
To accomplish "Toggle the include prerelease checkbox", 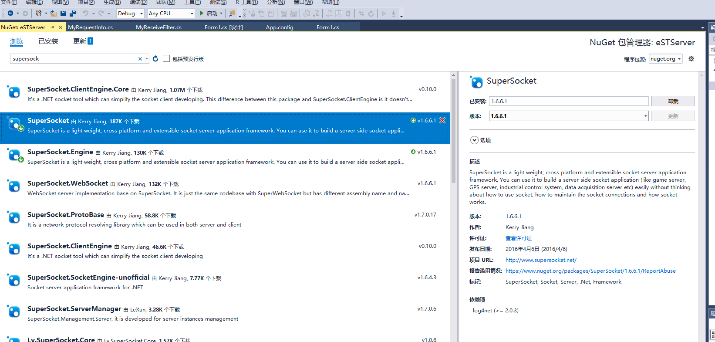I will pos(166,58).
